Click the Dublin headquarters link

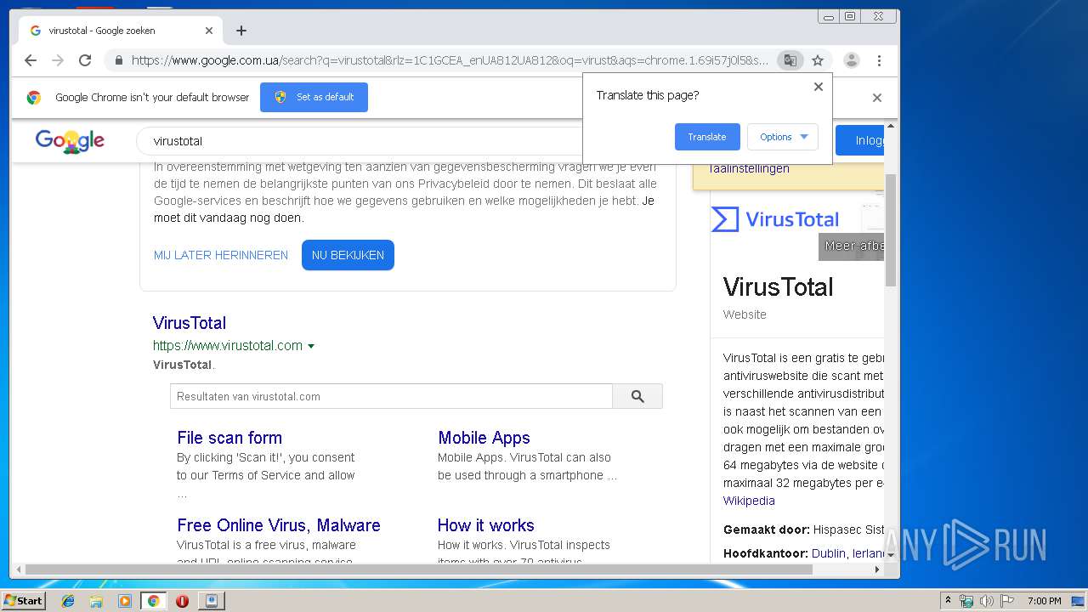tap(829, 553)
